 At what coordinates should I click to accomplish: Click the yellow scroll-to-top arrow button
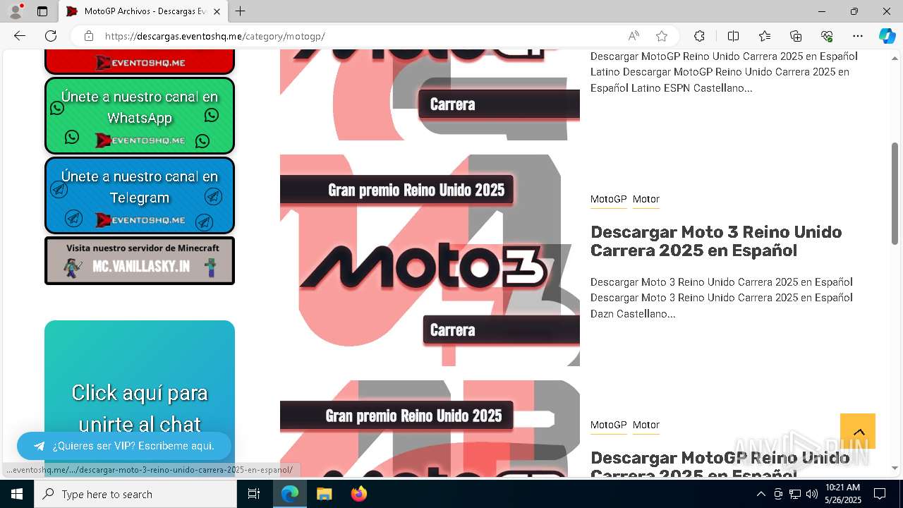pyautogui.click(x=858, y=431)
